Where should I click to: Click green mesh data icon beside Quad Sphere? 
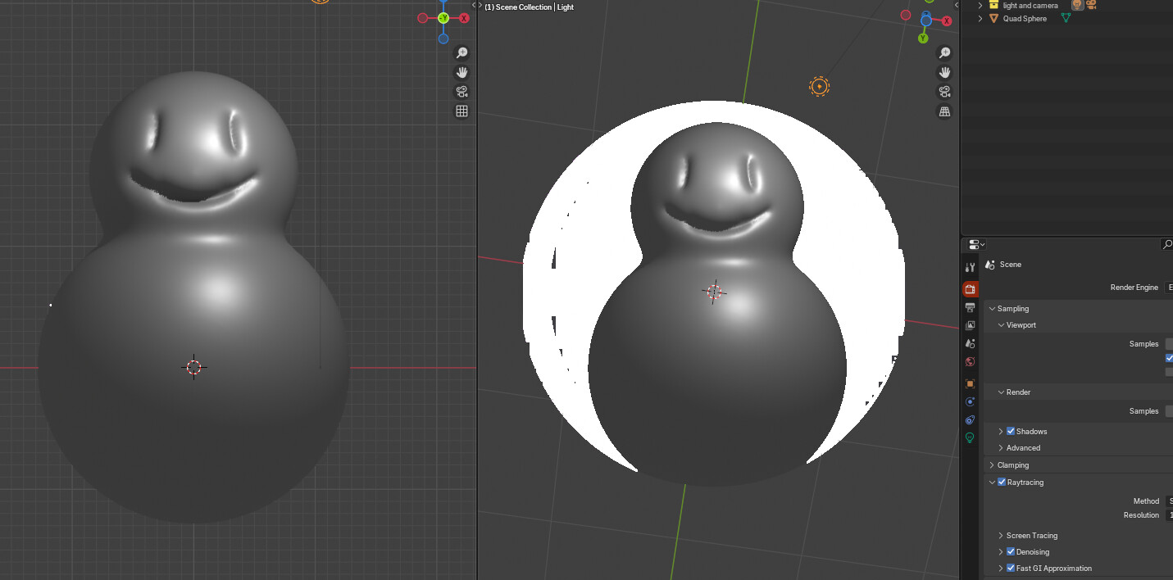pos(1066,18)
